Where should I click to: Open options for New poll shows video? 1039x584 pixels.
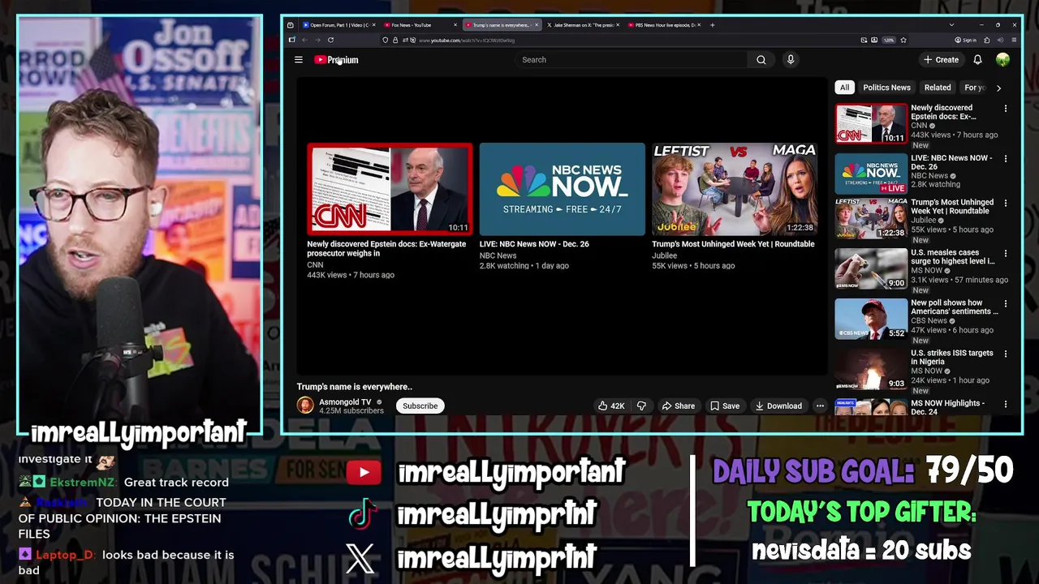pos(1006,303)
